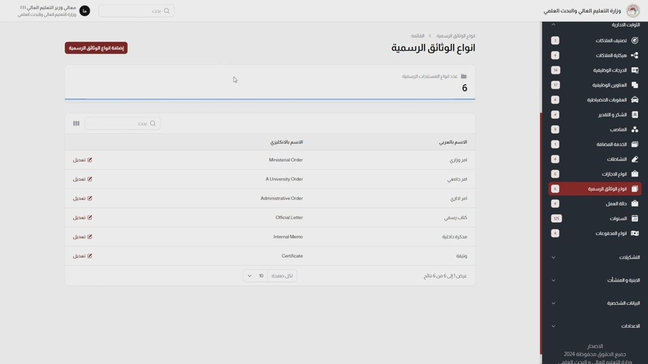Click the Internal Memo cell

(x=288, y=237)
